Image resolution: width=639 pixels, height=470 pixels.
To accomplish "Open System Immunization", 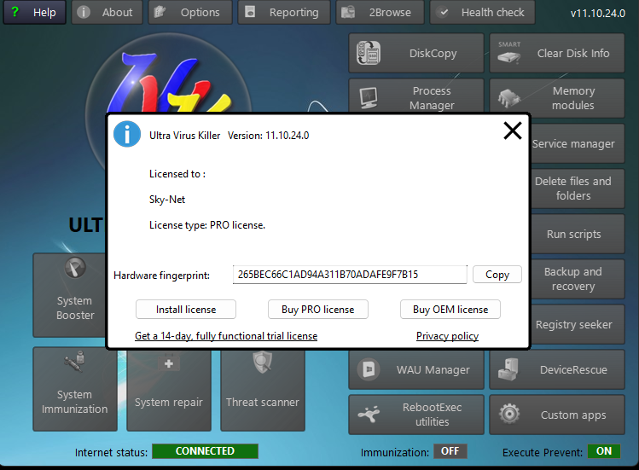I will pos(75,389).
